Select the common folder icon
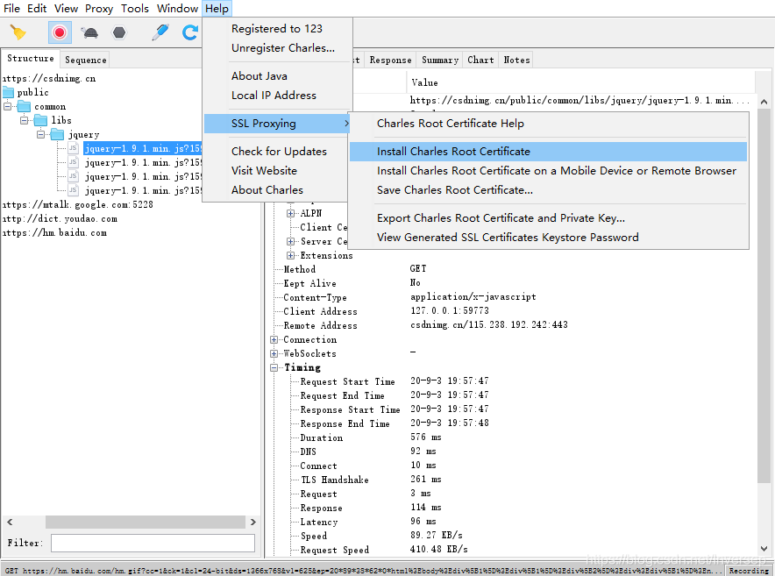This screenshot has height=576, width=775. (25, 106)
